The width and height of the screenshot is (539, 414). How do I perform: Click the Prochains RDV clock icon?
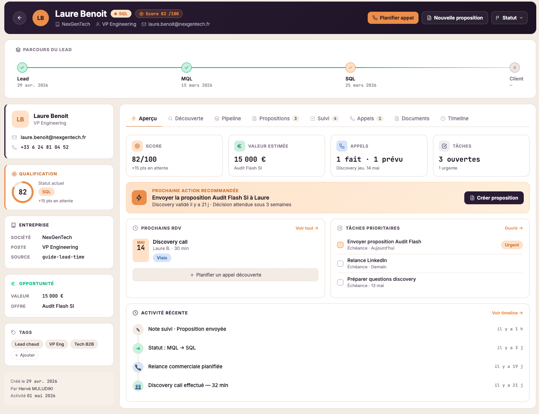tap(135, 228)
